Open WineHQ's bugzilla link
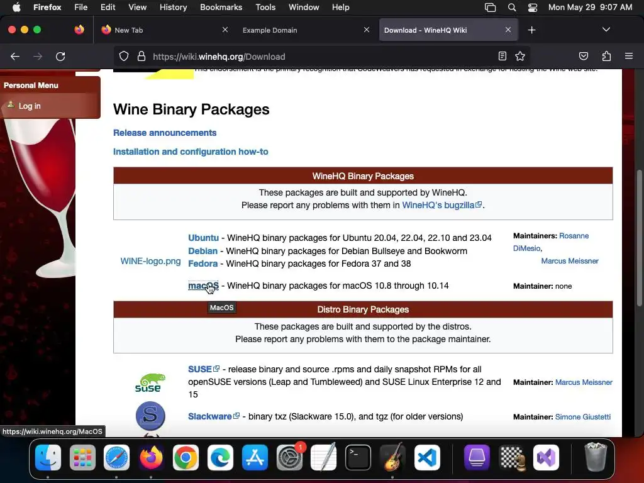Viewport: 644px width, 483px height. pos(441,205)
